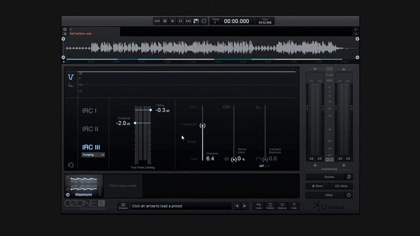This screenshot has height=236, width=420.
Task: Reset the Maximizer module with circular arrow
Action: tap(71, 165)
